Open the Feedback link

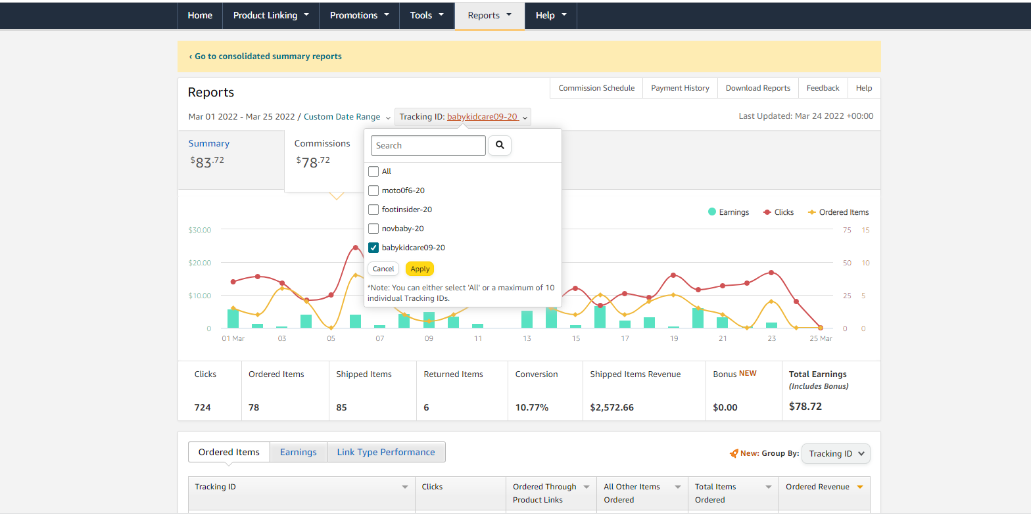pos(823,88)
